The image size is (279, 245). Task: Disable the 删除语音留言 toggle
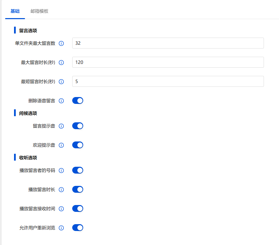pyautogui.click(x=78, y=100)
